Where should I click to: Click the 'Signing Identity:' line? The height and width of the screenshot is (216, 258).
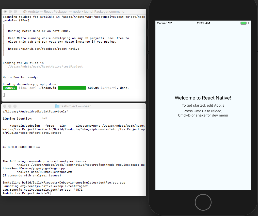(x=25, y=119)
